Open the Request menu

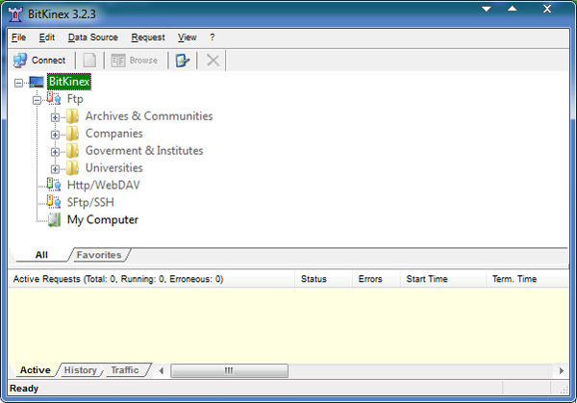coord(148,38)
